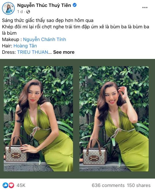Viewport: 155px width, 189px height.
Task: View the 150 shares list
Action: 139,185
